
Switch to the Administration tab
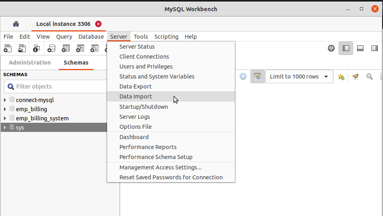click(30, 63)
